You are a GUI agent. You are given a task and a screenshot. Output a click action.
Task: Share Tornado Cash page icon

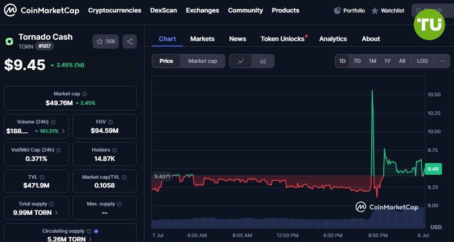(x=130, y=41)
